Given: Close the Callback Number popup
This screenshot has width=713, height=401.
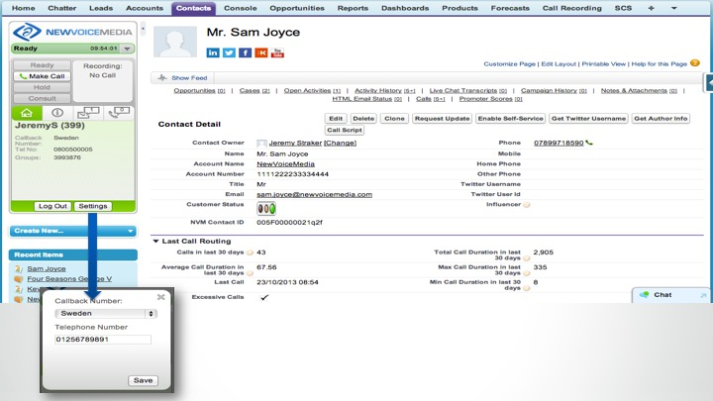Looking at the screenshot, I should pyautogui.click(x=161, y=297).
